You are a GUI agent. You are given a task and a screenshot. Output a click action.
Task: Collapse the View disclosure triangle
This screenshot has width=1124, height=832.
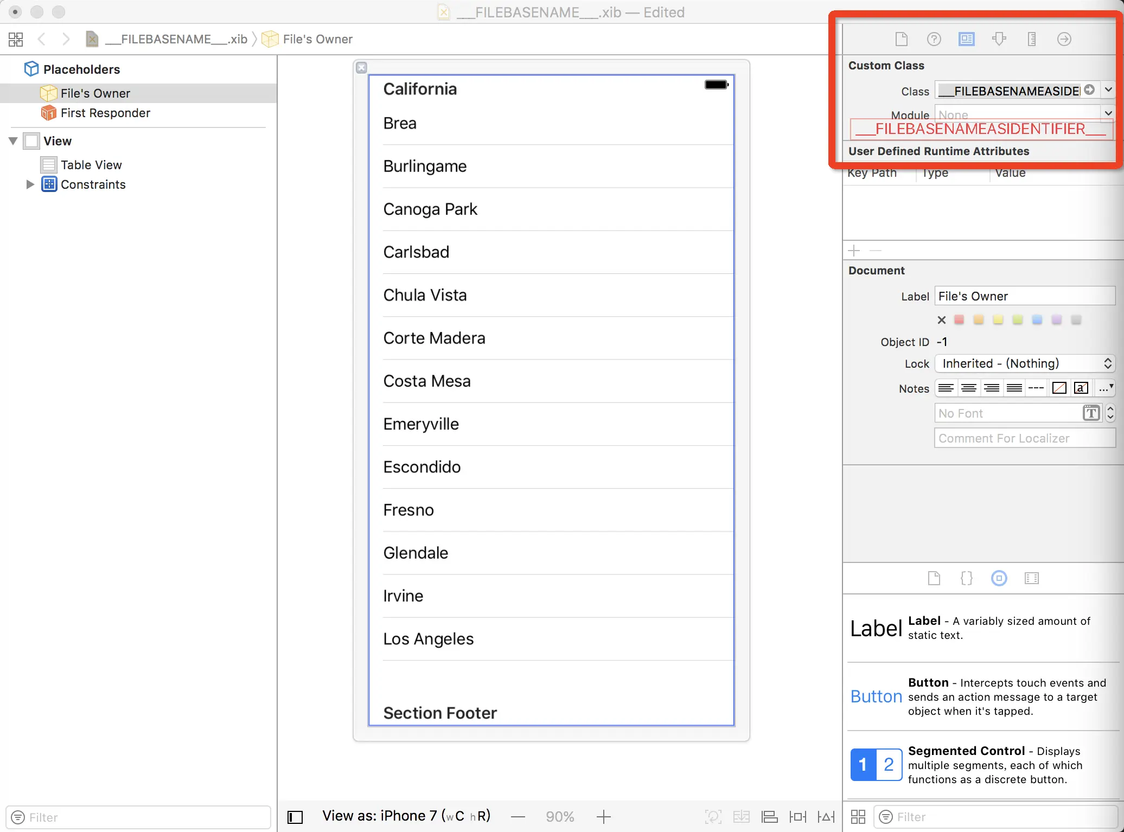click(14, 141)
